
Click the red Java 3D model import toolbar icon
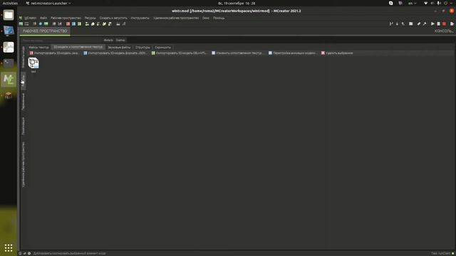pos(68,23)
